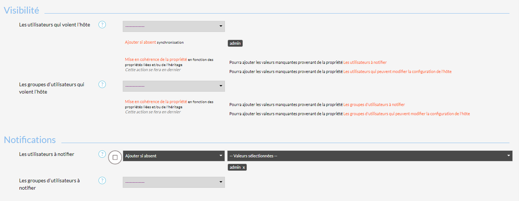Select the "Notifications" section heading
The image size is (519, 201).
click(x=30, y=140)
